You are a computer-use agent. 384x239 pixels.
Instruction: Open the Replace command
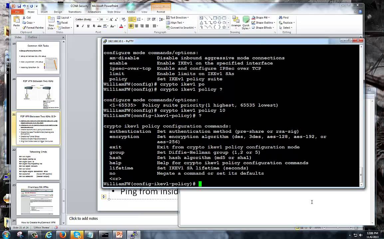click(287, 23)
